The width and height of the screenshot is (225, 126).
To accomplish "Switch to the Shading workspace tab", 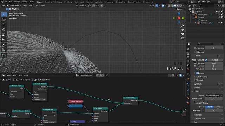I will [x=90, y=2].
